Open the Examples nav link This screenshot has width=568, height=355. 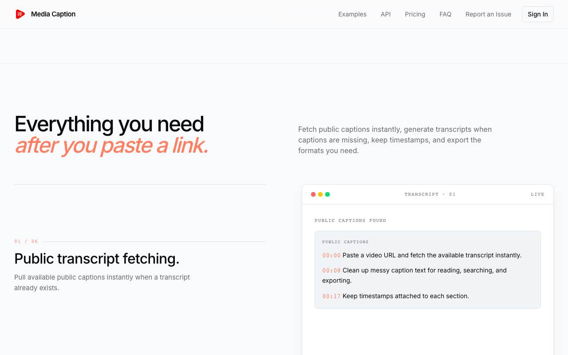[x=352, y=14]
